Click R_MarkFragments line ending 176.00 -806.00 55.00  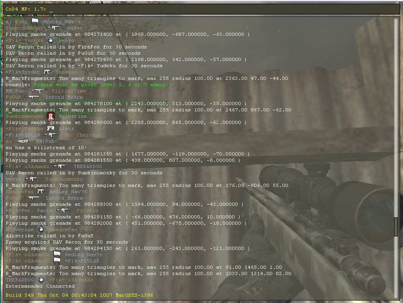147,185
